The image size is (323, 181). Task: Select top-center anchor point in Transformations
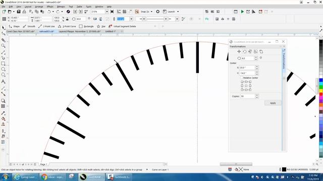point(246,81)
